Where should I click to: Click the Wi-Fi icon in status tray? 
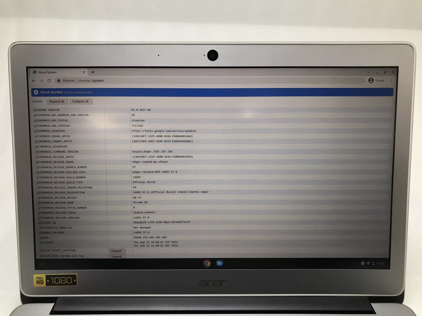click(x=368, y=263)
